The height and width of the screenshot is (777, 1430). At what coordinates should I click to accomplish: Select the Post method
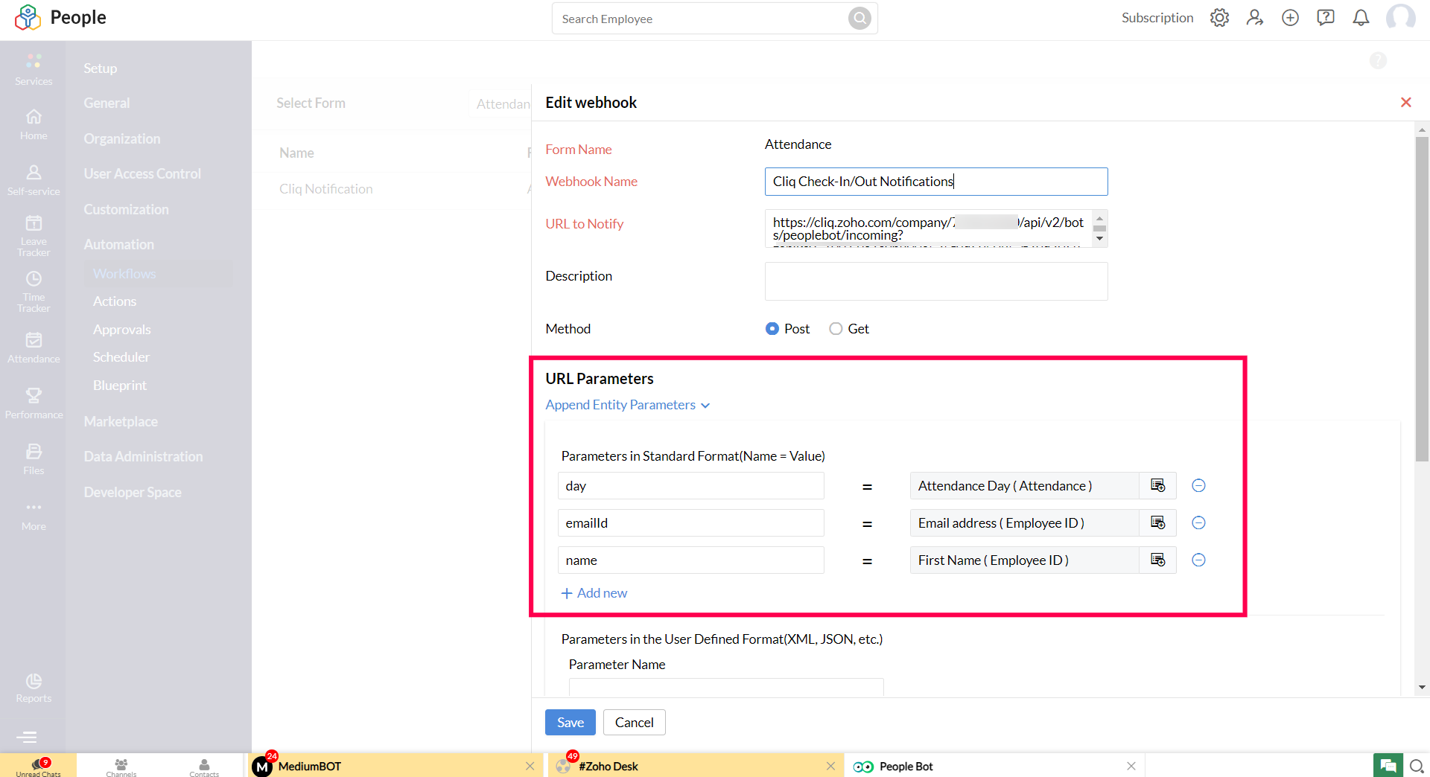772,329
